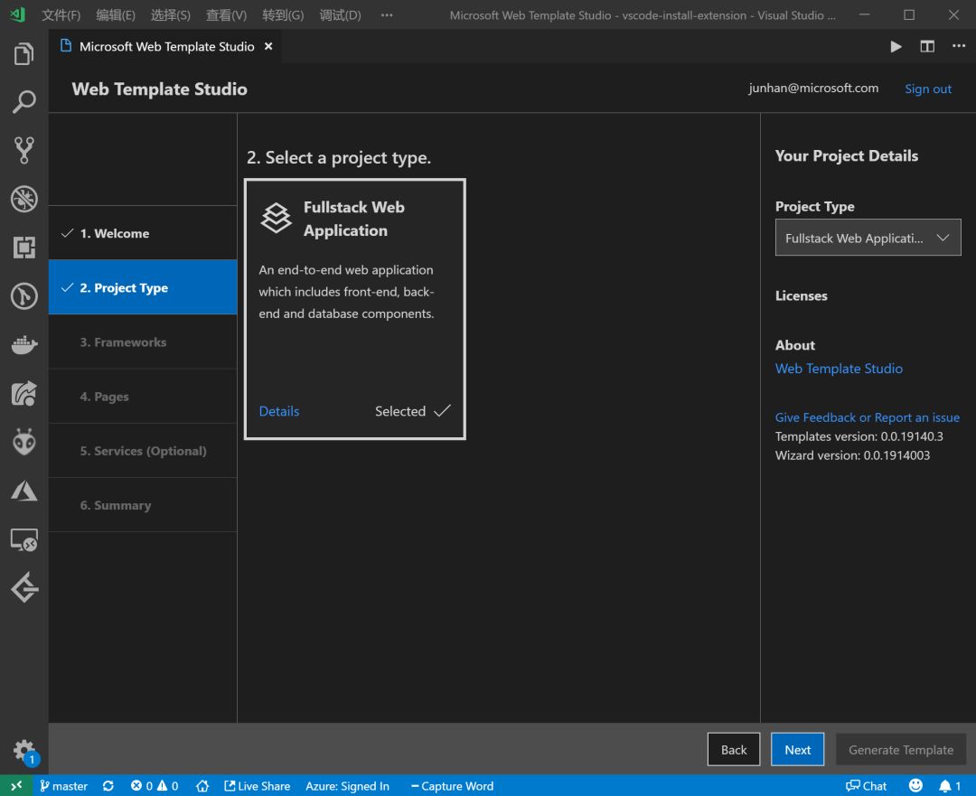Open the Explorer view in activity bar
The image size is (976, 796).
coord(23,53)
